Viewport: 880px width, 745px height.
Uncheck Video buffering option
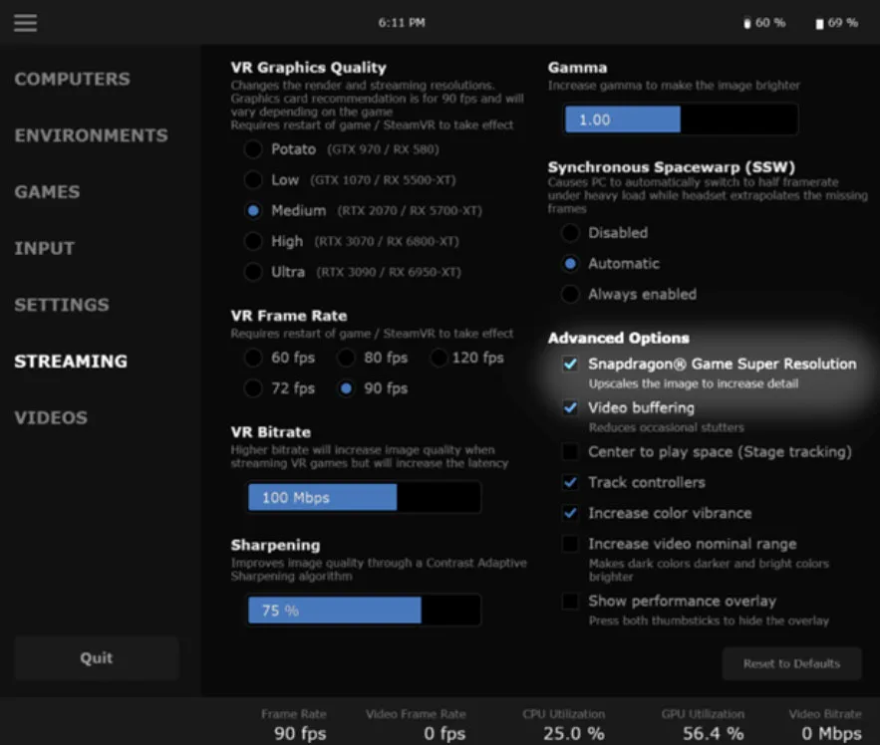tap(570, 407)
